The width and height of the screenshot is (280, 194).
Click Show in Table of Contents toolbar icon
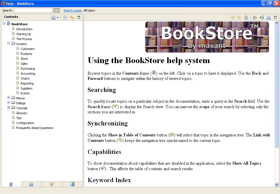click(255, 17)
